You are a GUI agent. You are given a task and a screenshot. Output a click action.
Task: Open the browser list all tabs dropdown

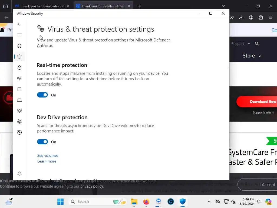point(223,6)
